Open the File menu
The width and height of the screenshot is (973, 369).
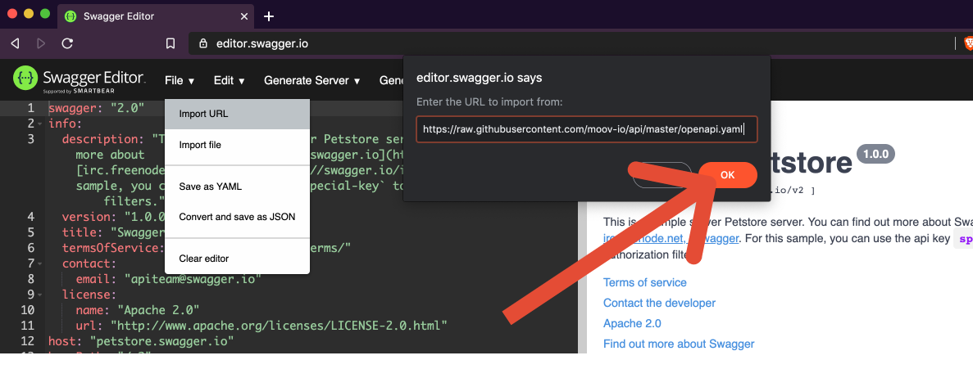pos(180,80)
